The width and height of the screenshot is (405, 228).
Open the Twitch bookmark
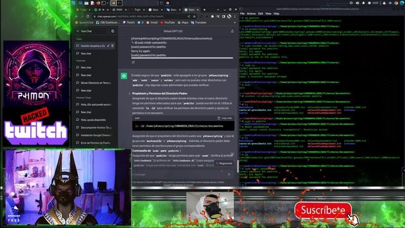point(128,23)
